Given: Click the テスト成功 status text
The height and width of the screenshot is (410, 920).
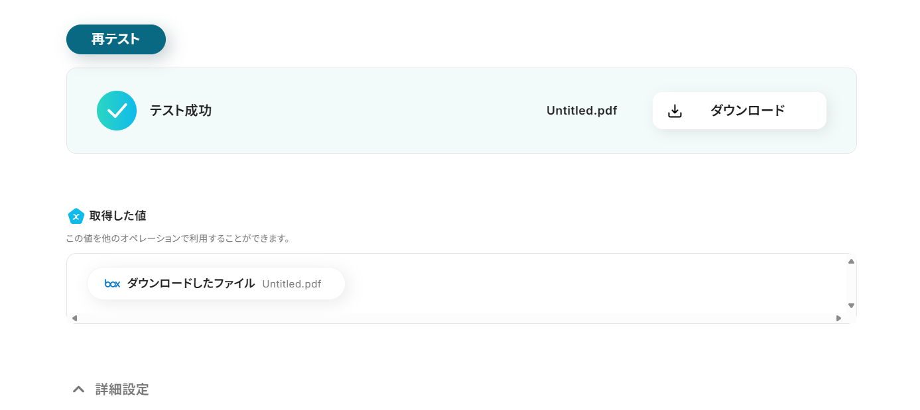Looking at the screenshot, I should point(180,111).
